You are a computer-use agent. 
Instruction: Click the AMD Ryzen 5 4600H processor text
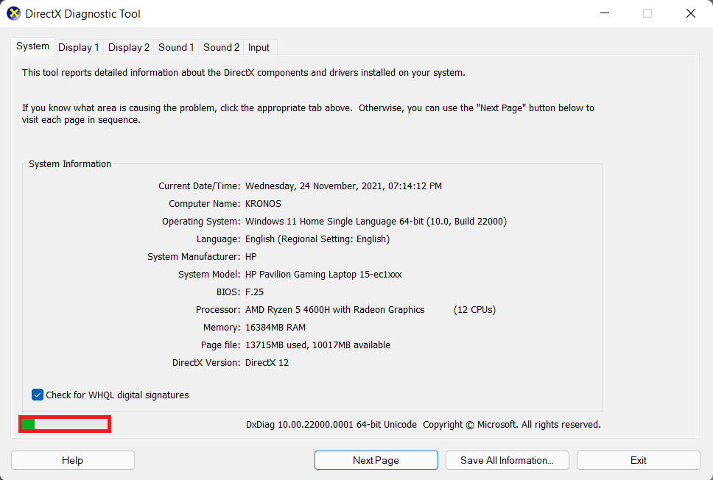pyautogui.click(x=335, y=309)
